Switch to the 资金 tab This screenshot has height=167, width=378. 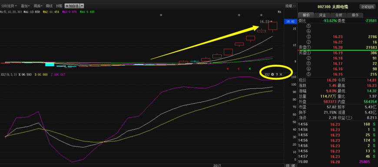(322, 15)
